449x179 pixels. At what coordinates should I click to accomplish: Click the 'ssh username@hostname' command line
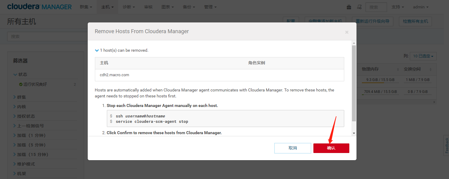click(x=140, y=116)
